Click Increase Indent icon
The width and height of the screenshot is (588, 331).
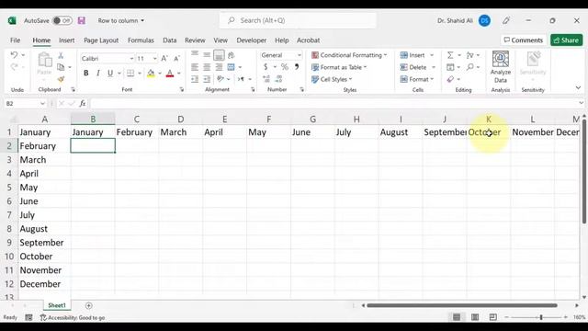pos(207,79)
